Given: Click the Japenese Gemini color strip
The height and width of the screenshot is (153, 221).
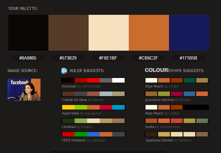Looking at the screenshot, I should (x=177, y=135).
